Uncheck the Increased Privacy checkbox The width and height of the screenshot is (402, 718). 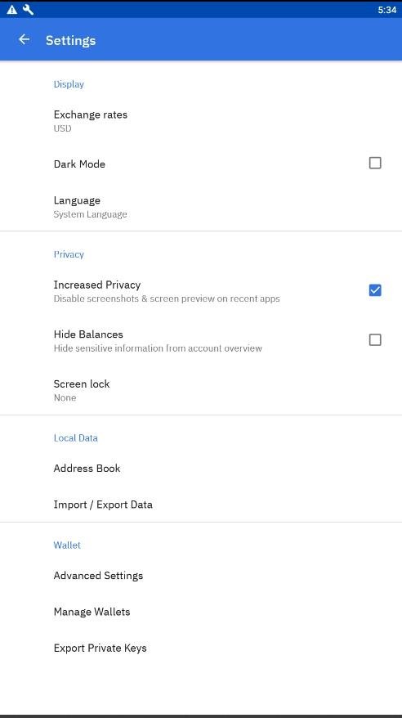coord(374,290)
